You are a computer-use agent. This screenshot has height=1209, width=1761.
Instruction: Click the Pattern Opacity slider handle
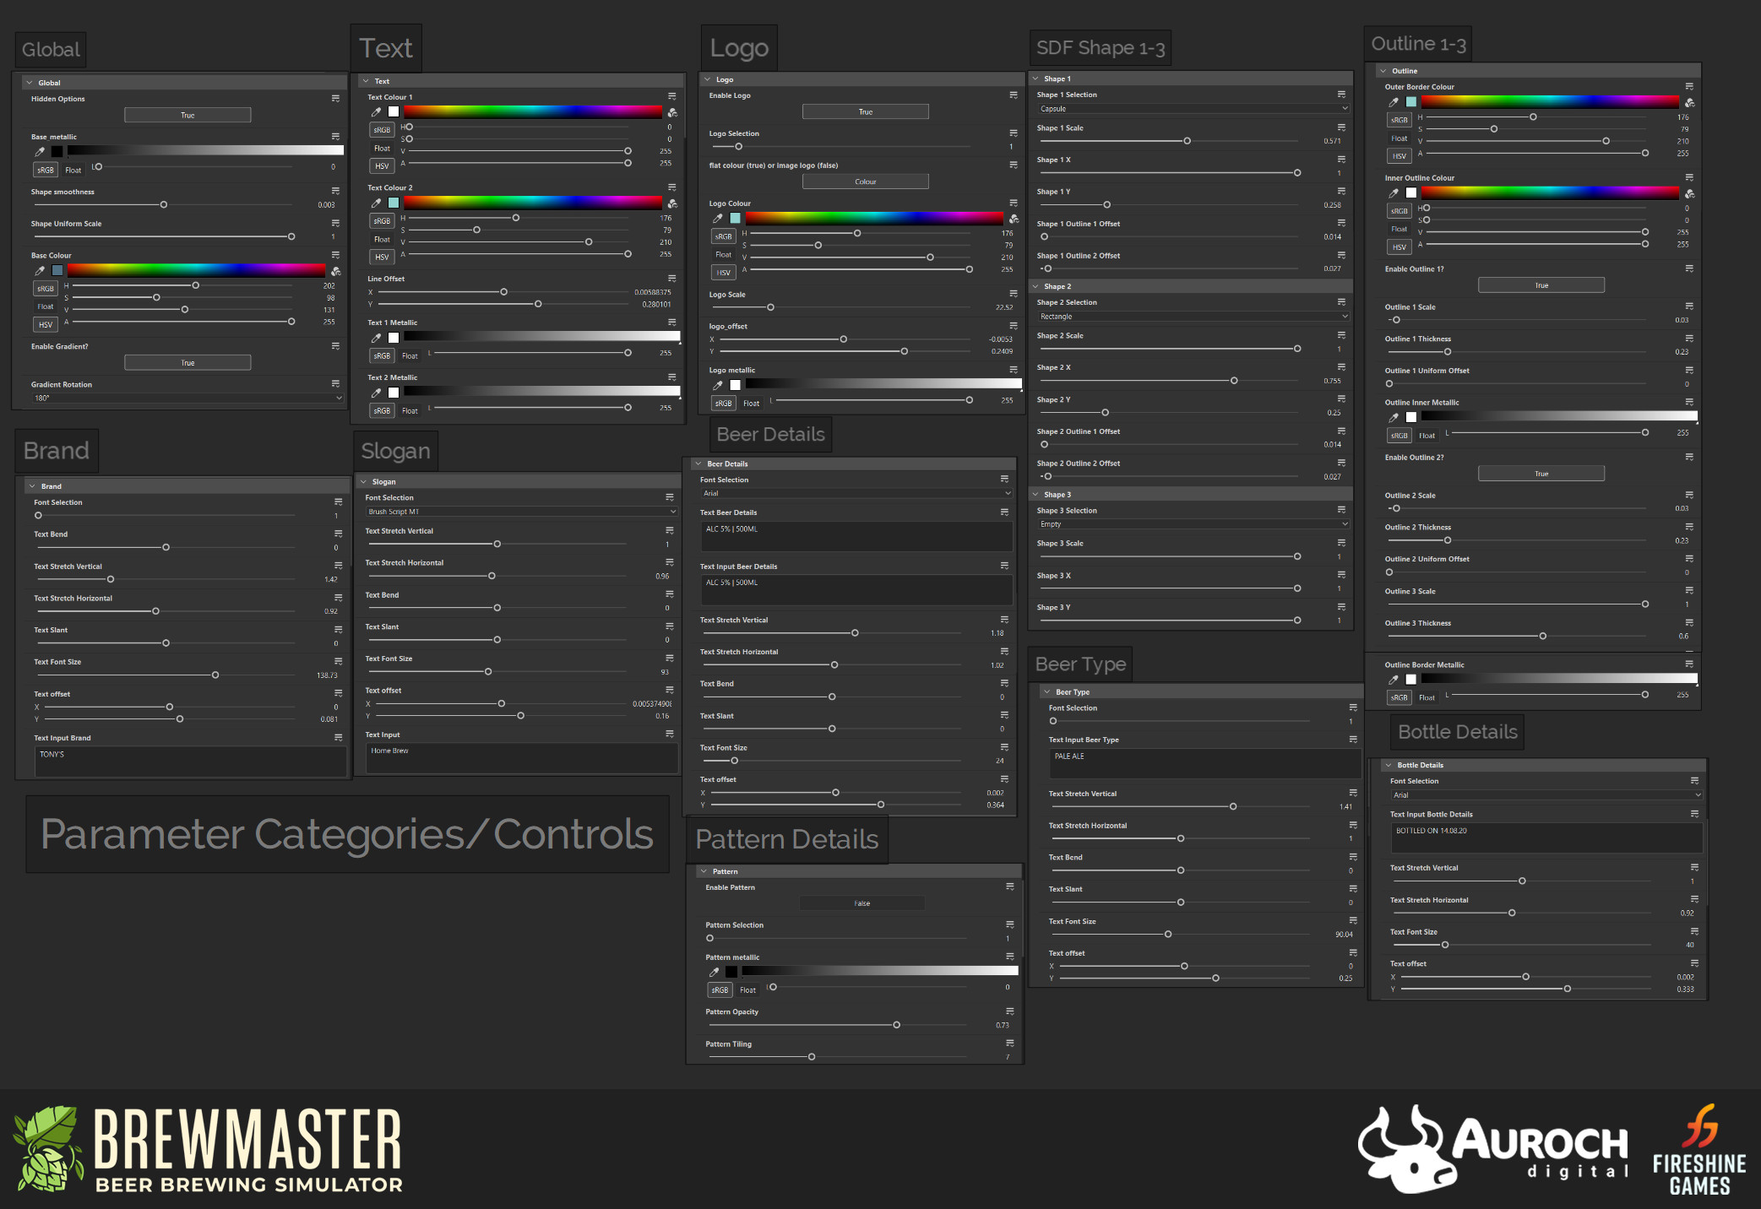(896, 1025)
